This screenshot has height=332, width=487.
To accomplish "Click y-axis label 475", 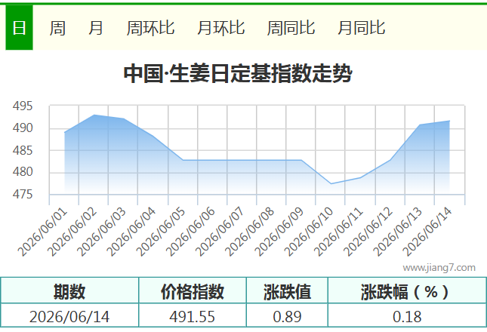I will [23, 194].
